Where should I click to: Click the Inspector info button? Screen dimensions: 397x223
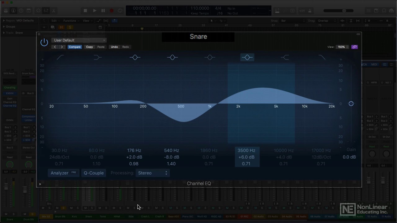tap(13, 11)
